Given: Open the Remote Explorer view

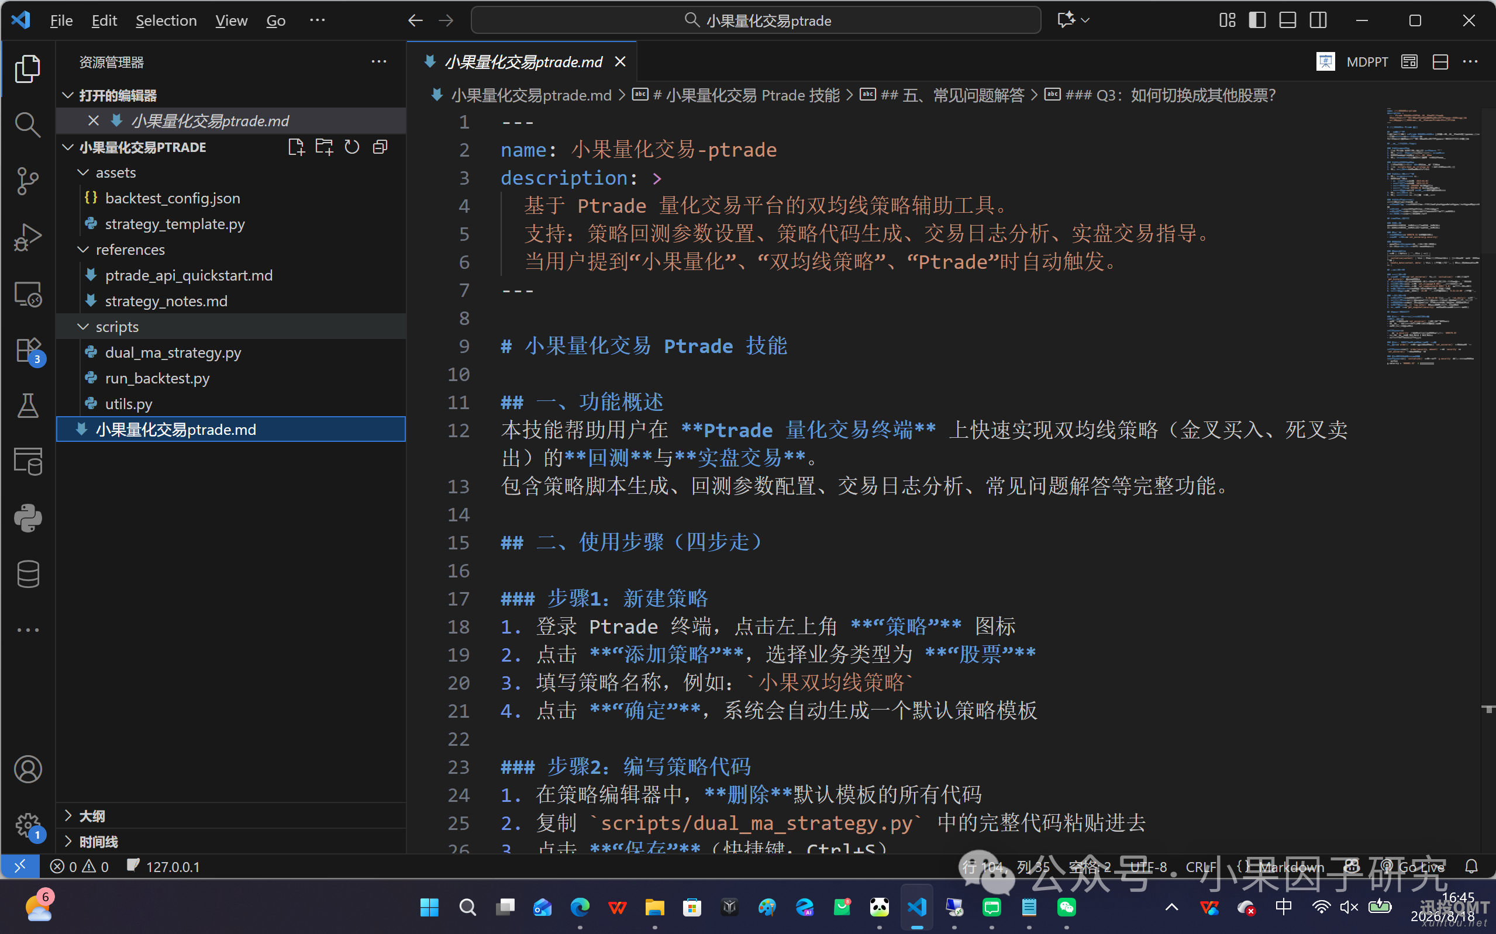Looking at the screenshot, I should (28, 293).
